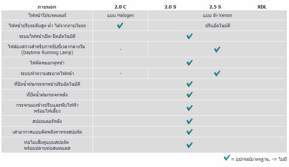Click the checkmark for ระบบทำความสะอาดไฟหน้า
The image size is (289, 167).
pyautogui.click(x=217, y=73)
